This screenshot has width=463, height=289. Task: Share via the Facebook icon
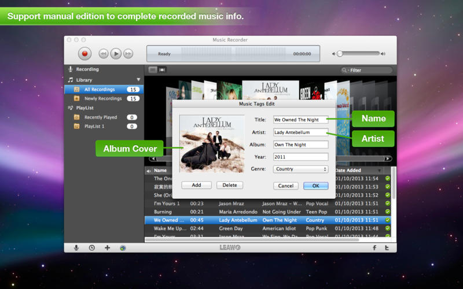tap(374, 248)
